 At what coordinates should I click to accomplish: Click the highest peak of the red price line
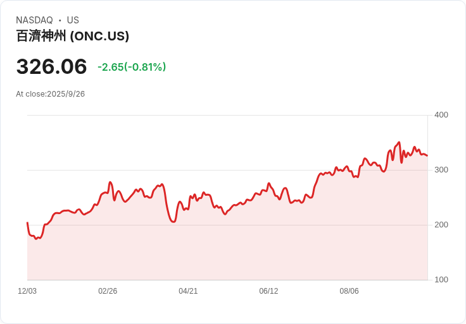coord(399,142)
